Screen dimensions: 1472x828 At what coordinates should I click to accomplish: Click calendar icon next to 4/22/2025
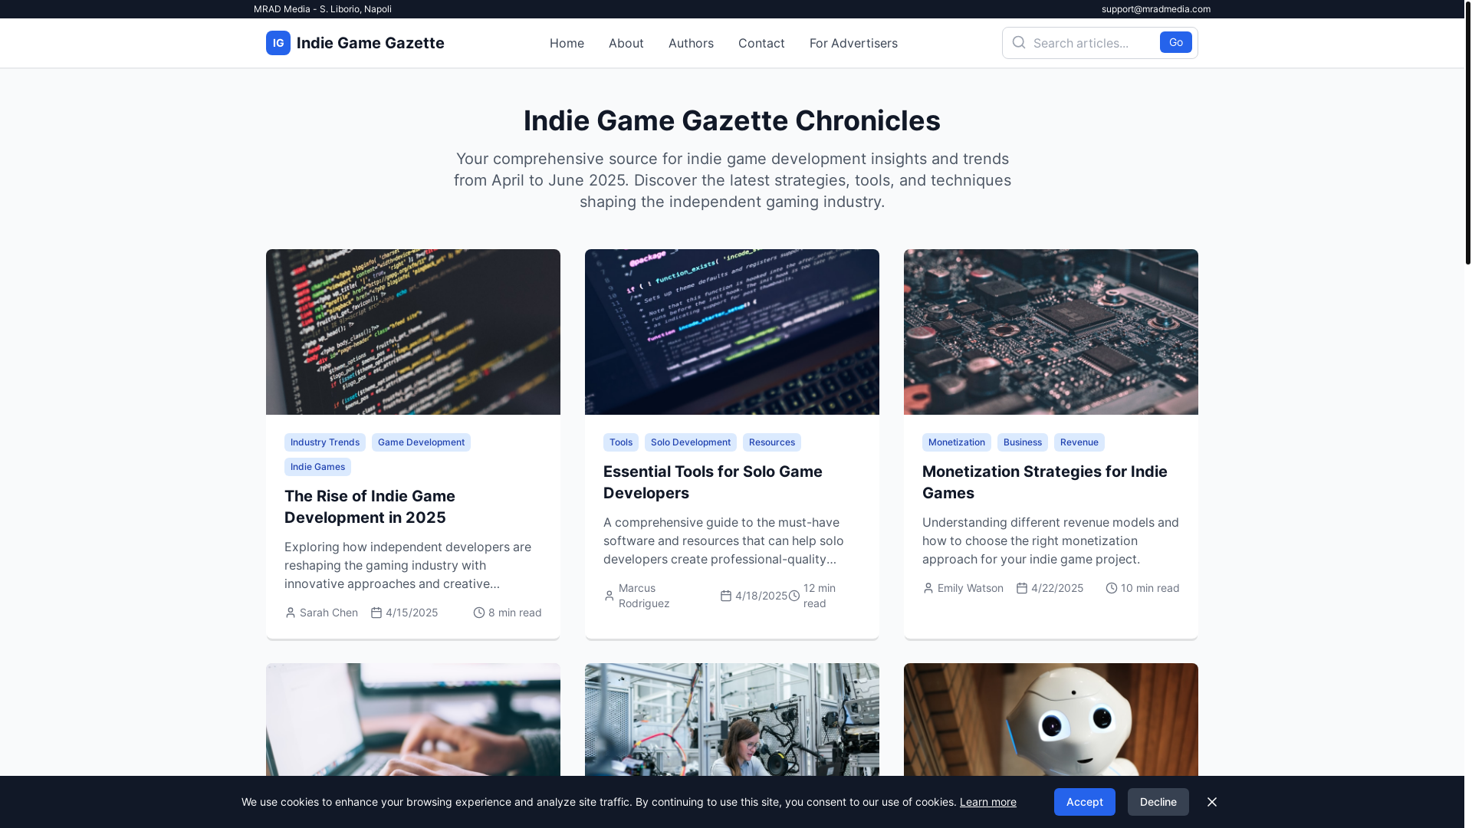click(x=1022, y=588)
